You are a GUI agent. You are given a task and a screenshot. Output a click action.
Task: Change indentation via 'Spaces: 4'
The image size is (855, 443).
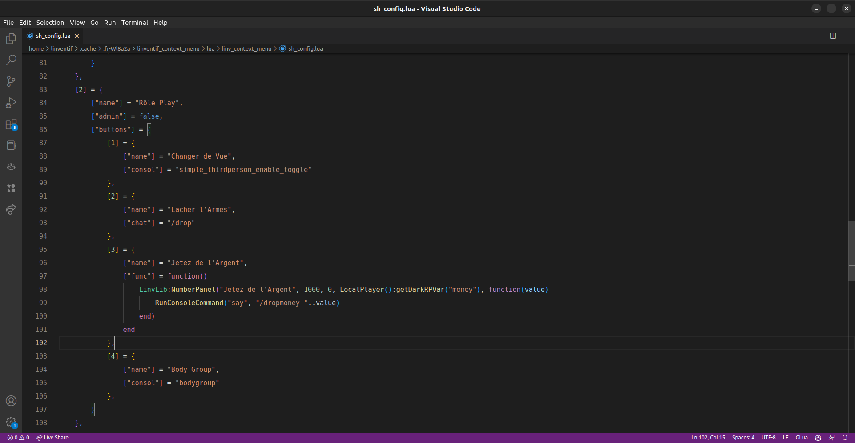click(x=743, y=438)
